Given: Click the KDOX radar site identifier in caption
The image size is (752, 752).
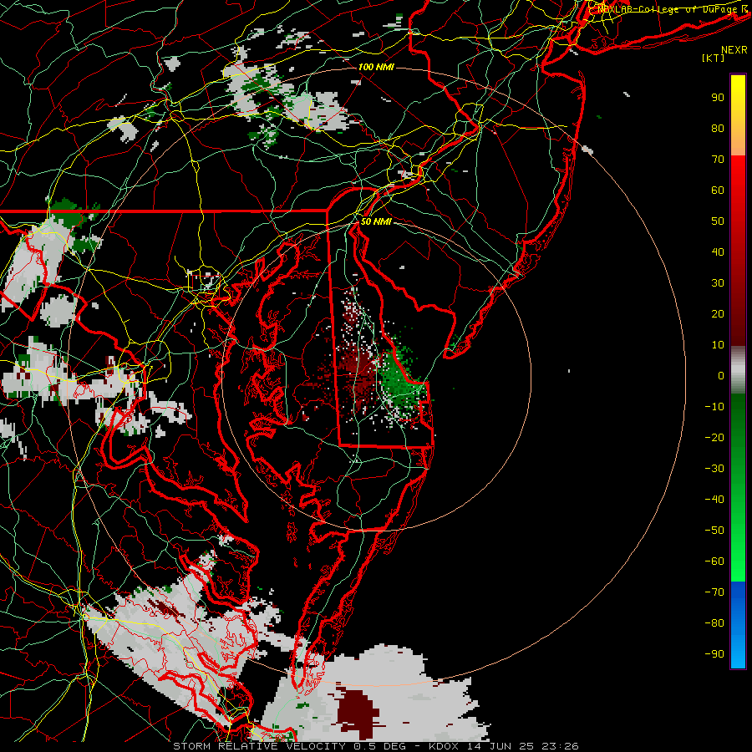Looking at the screenshot, I should pyautogui.click(x=445, y=746).
